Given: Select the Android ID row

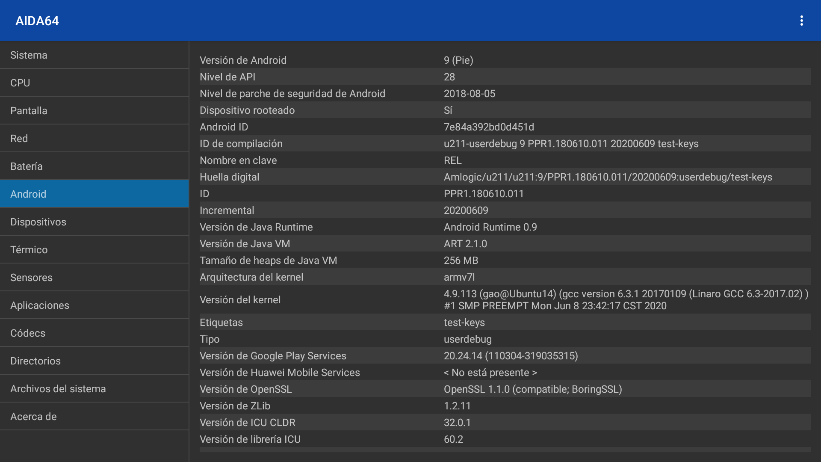Looking at the screenshot, I should point(505,127).
